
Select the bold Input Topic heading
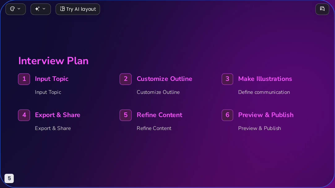52,79
